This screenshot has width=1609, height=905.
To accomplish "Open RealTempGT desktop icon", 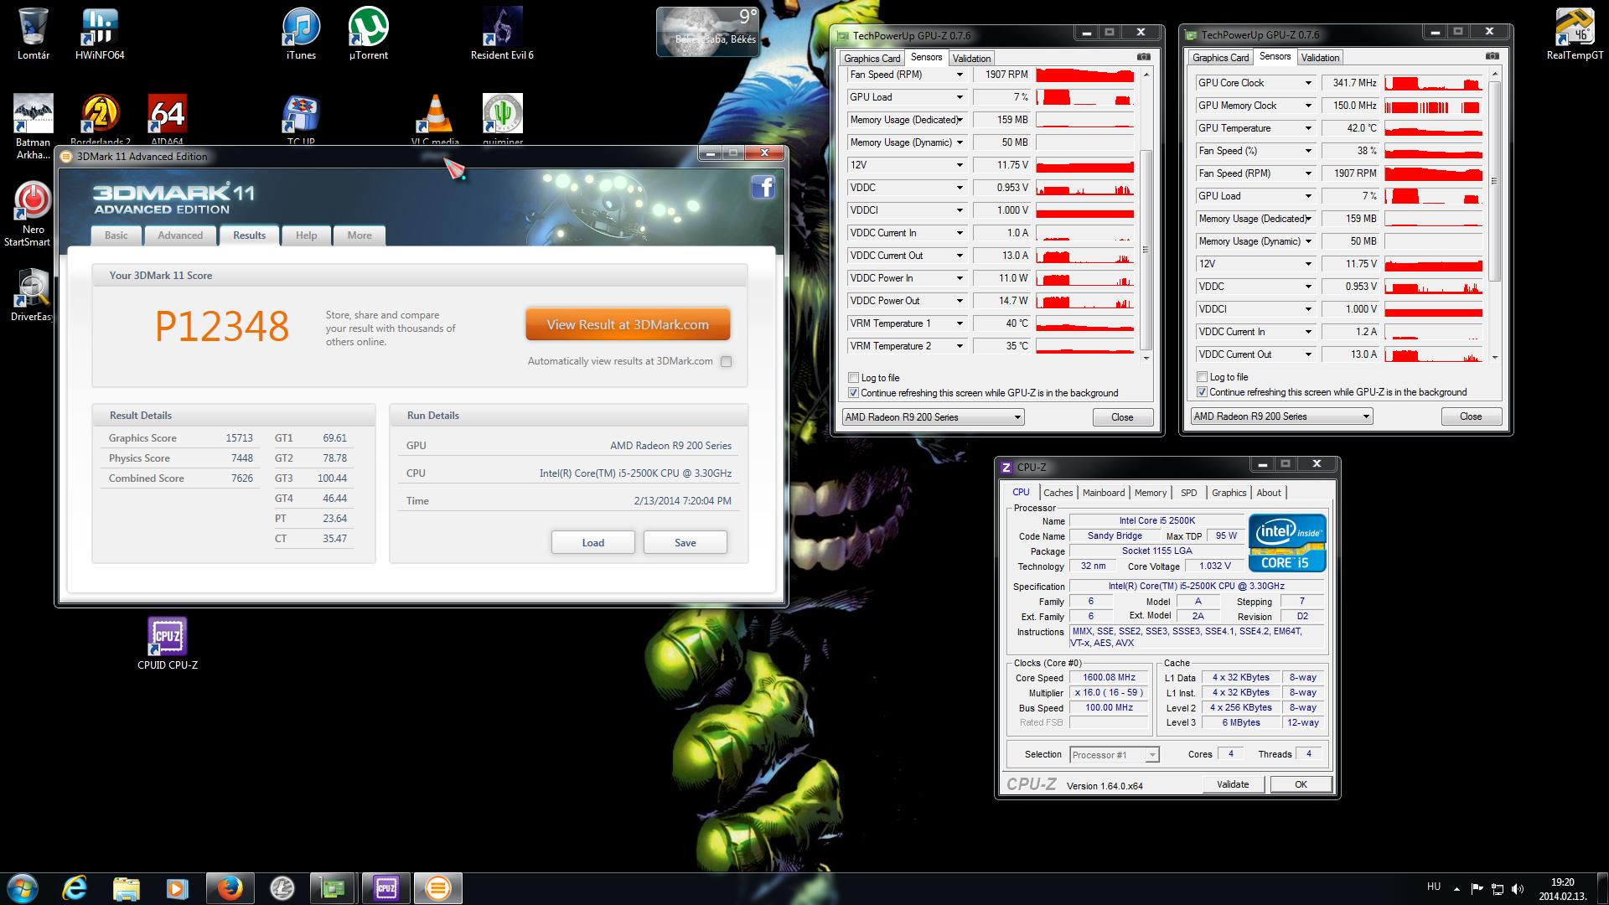I will pos(1575,34).
